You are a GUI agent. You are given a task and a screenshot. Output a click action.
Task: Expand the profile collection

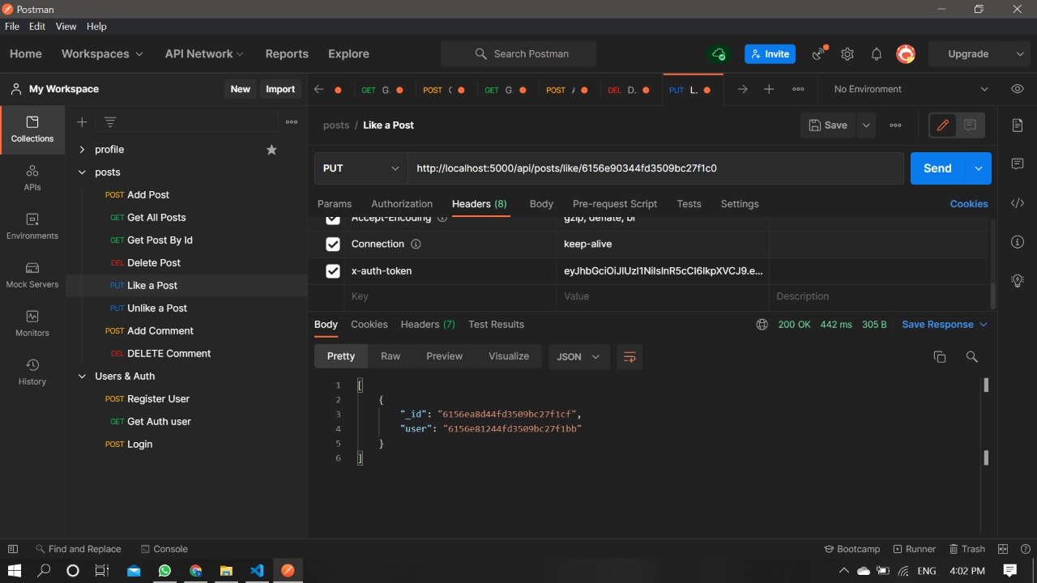(x=82, y=150)
